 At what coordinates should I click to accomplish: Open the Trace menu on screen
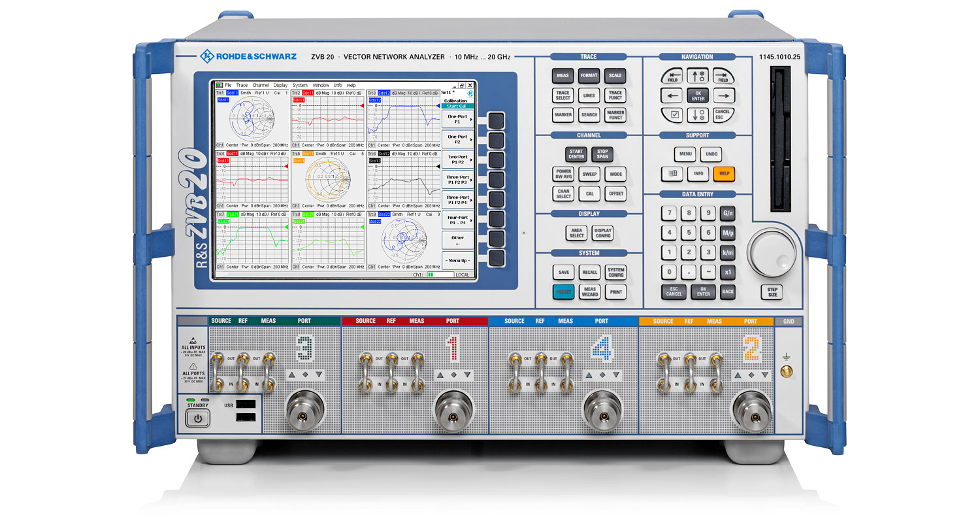coord(242,85)
